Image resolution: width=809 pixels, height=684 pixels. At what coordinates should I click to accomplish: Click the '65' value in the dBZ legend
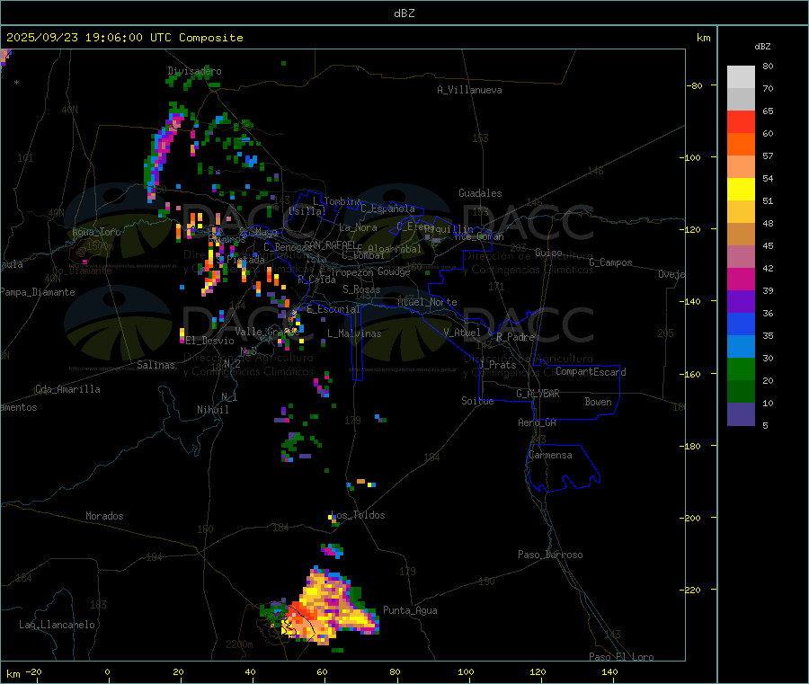(x=768, y=111)
